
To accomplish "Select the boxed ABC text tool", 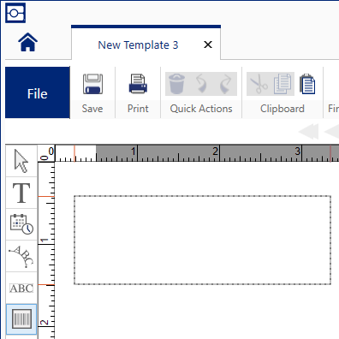I will (21, 288).
